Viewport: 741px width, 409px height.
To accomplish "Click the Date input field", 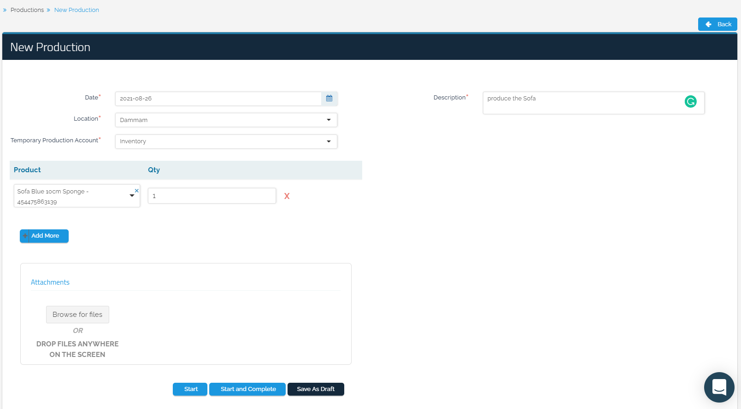I will 218,99.
